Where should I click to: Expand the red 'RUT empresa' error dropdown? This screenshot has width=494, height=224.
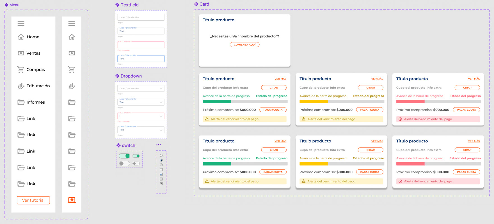click(141, 116)
